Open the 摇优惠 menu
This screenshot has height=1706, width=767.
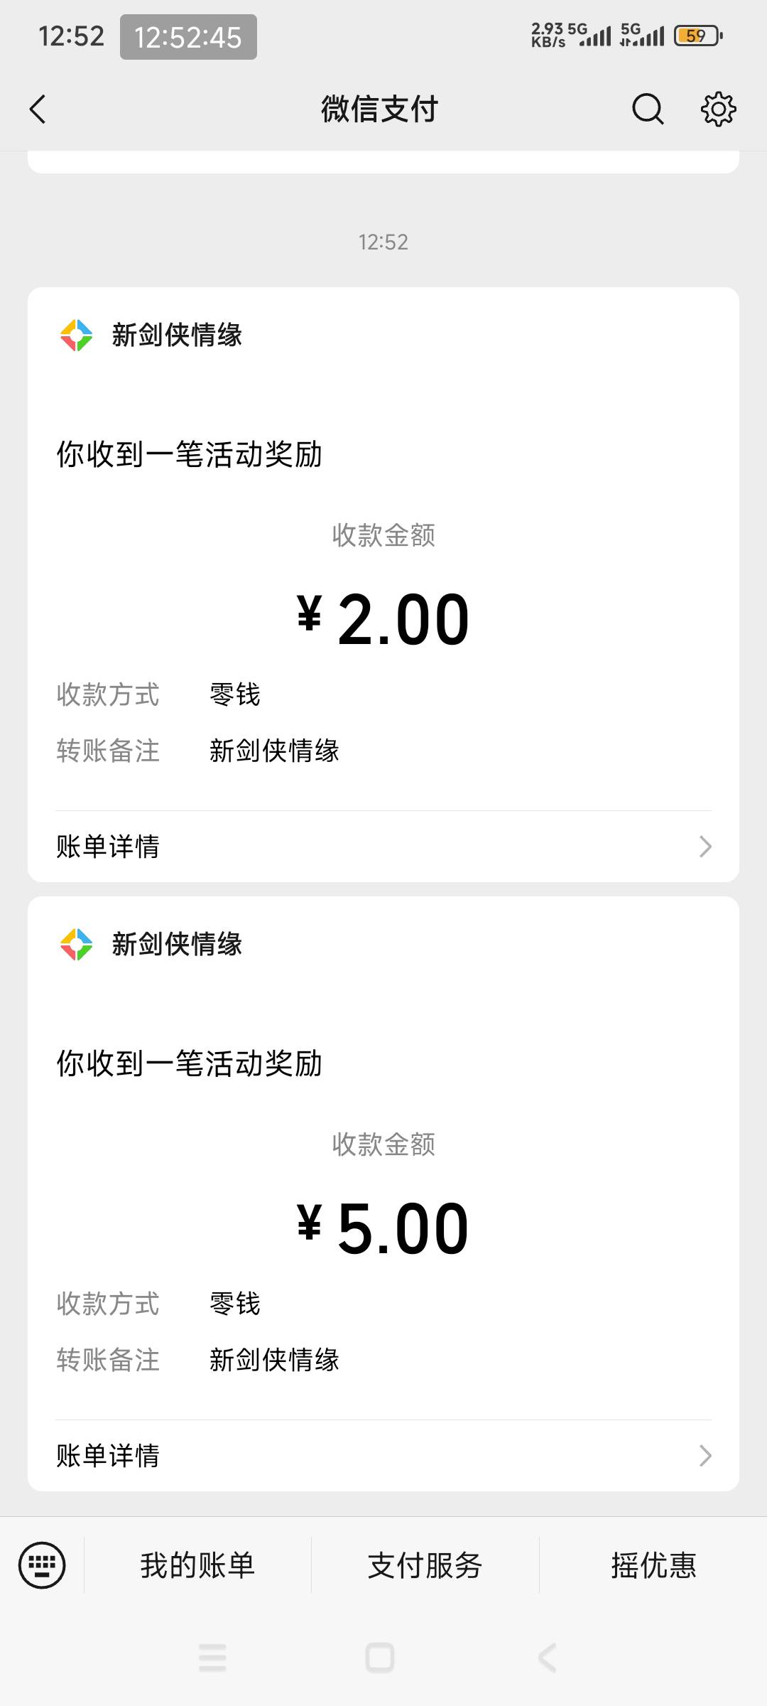tap(653, 1565)
